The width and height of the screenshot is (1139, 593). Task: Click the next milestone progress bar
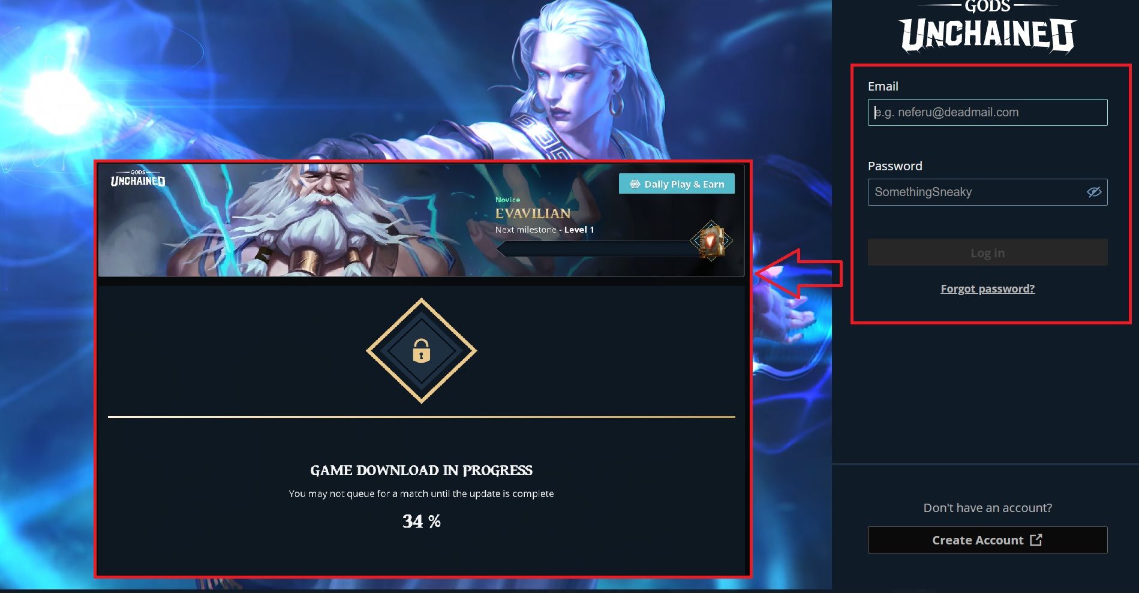[x=596, y=248]
